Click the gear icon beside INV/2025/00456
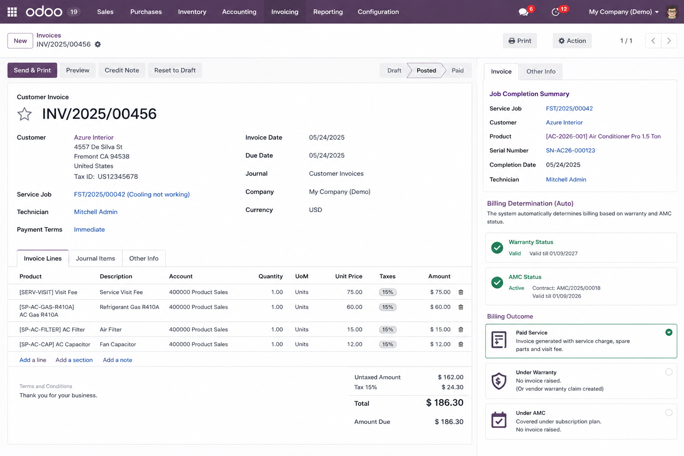The height and width of the screenshot is (456, 684). coord(98,44)
